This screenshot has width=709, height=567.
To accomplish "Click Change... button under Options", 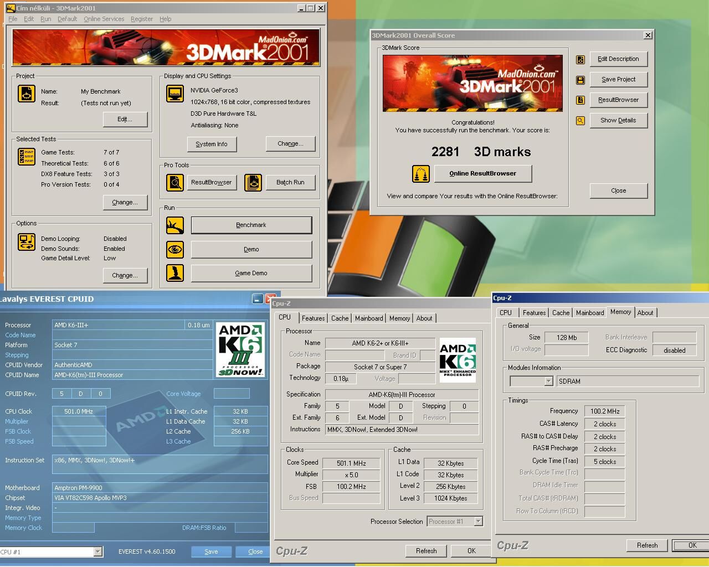I will pyautogui.click(x=125, y=275).
